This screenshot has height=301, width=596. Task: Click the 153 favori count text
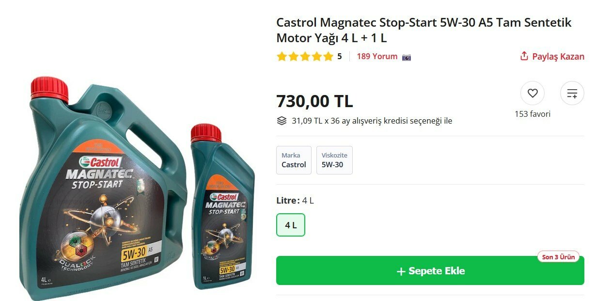click(532, 114)
